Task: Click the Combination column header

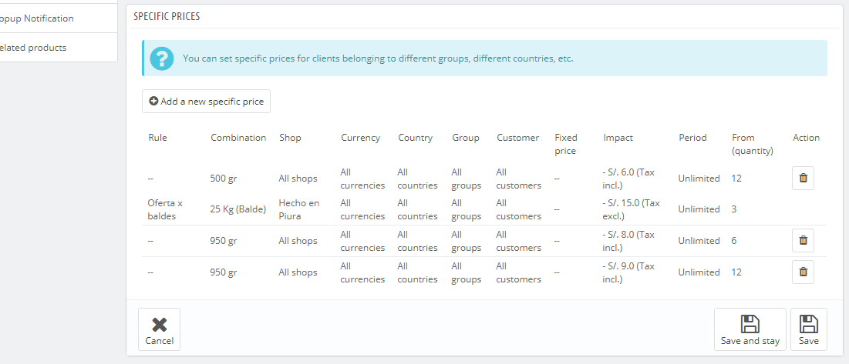Action: (238, 138)
